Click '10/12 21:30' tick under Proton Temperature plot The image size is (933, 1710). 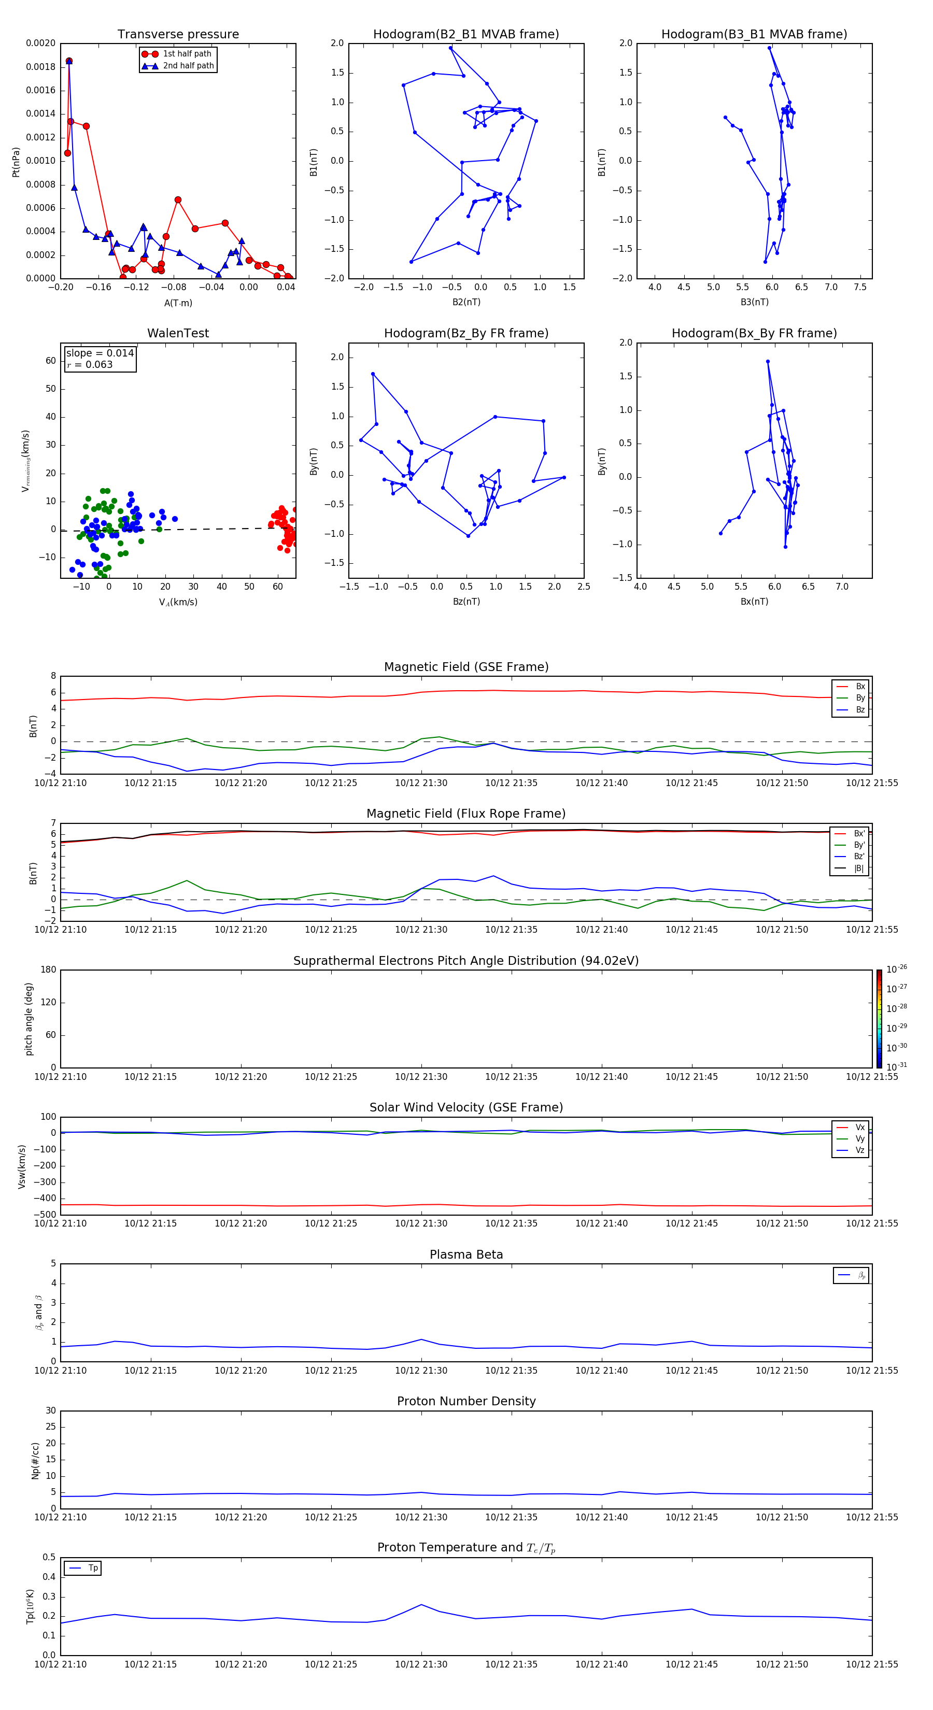(421, 1664)
